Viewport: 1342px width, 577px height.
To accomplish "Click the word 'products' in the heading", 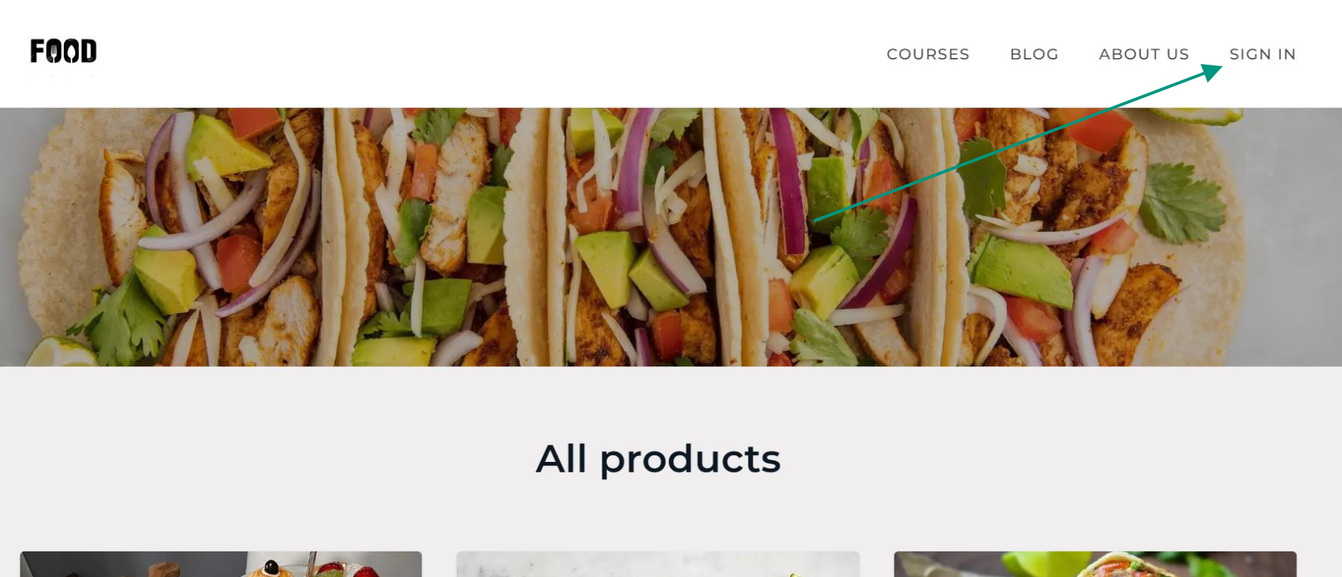I will click(x=690, y=459).
